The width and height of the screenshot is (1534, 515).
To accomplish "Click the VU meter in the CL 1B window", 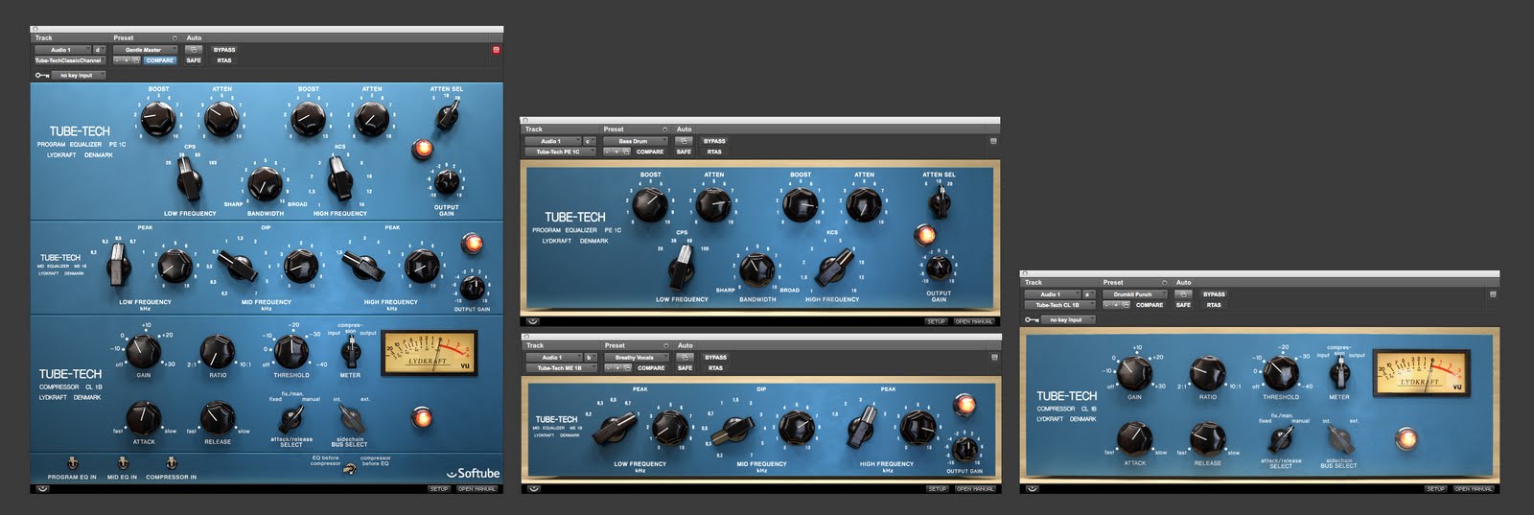I will coord(1420,371).
